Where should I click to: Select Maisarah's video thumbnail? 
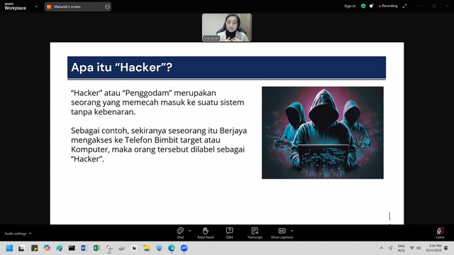[227, 28]
